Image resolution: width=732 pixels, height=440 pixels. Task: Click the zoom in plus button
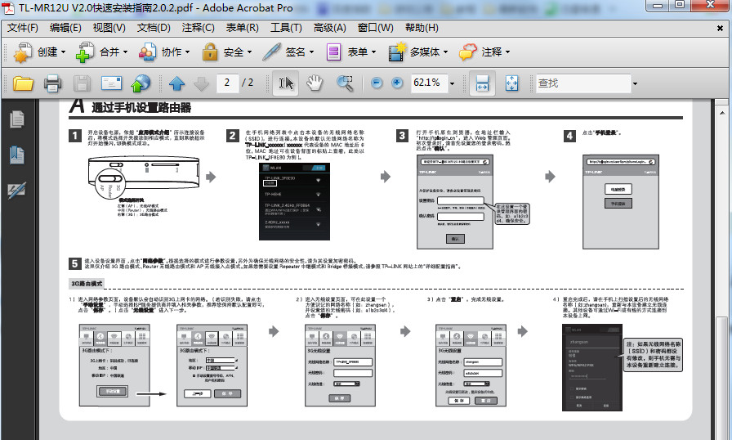pyautogui.click(x=397, y=83)
